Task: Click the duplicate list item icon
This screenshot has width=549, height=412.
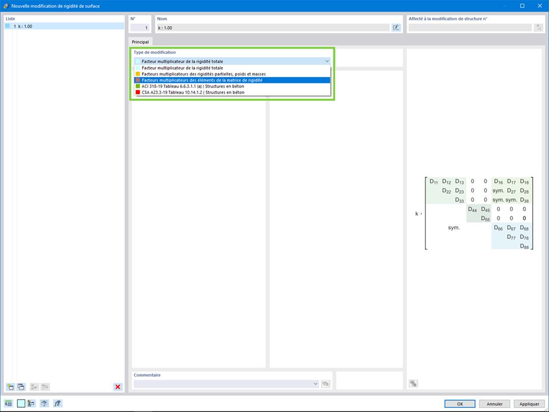Action: [x=21, y=387]
